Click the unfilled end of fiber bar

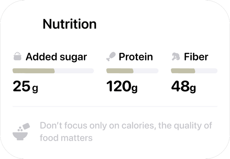[206, 71]
